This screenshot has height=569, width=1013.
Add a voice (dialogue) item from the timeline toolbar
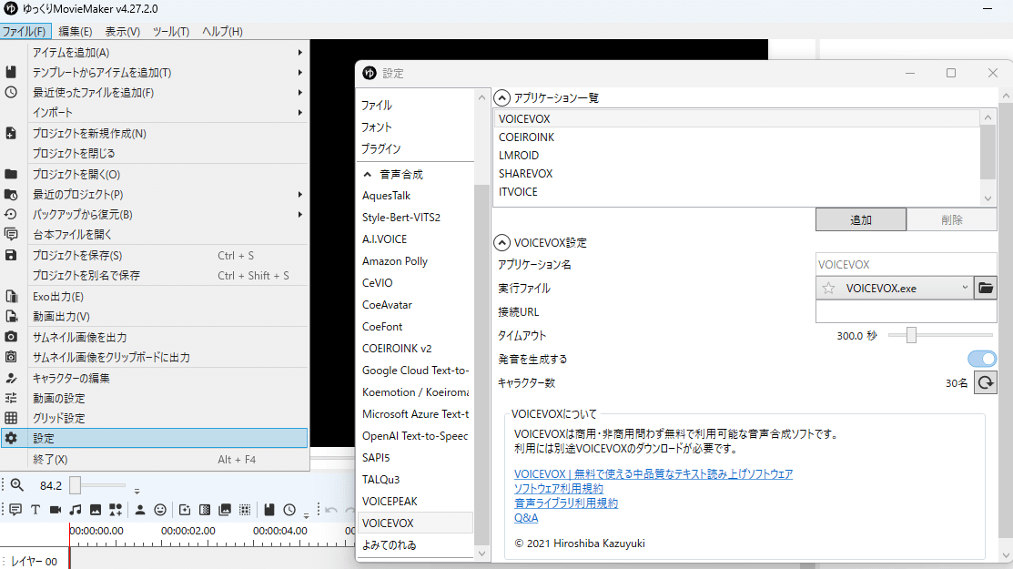click(x=15, y=510)
